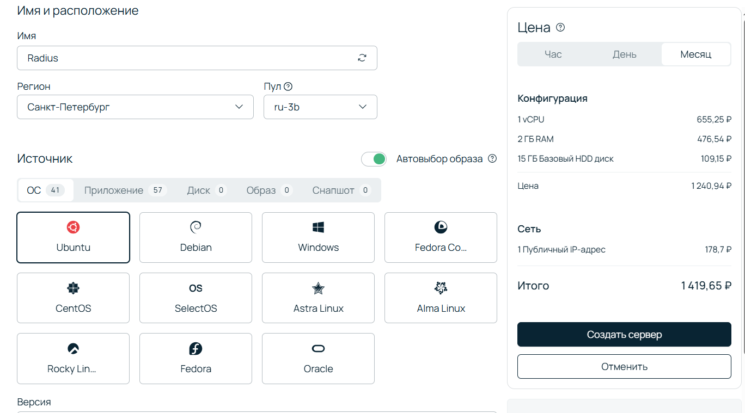745x413 pixels.
Task: Click the help icon next to Цена
Action: click(560, 28)
